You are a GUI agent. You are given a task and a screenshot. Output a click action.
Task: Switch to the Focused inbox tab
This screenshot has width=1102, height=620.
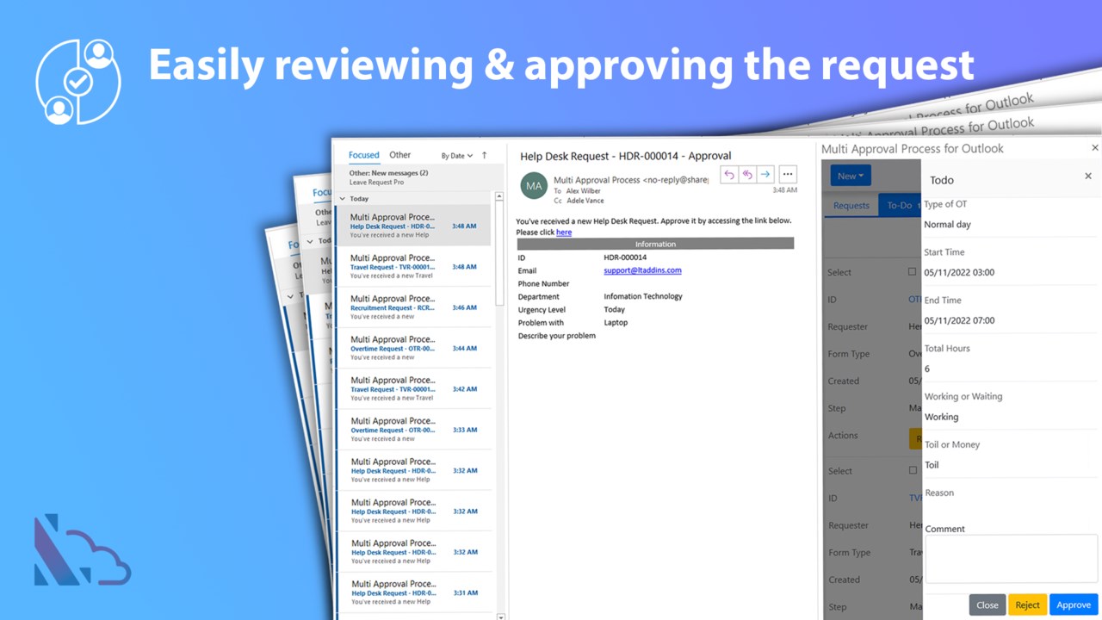(363, 155)
